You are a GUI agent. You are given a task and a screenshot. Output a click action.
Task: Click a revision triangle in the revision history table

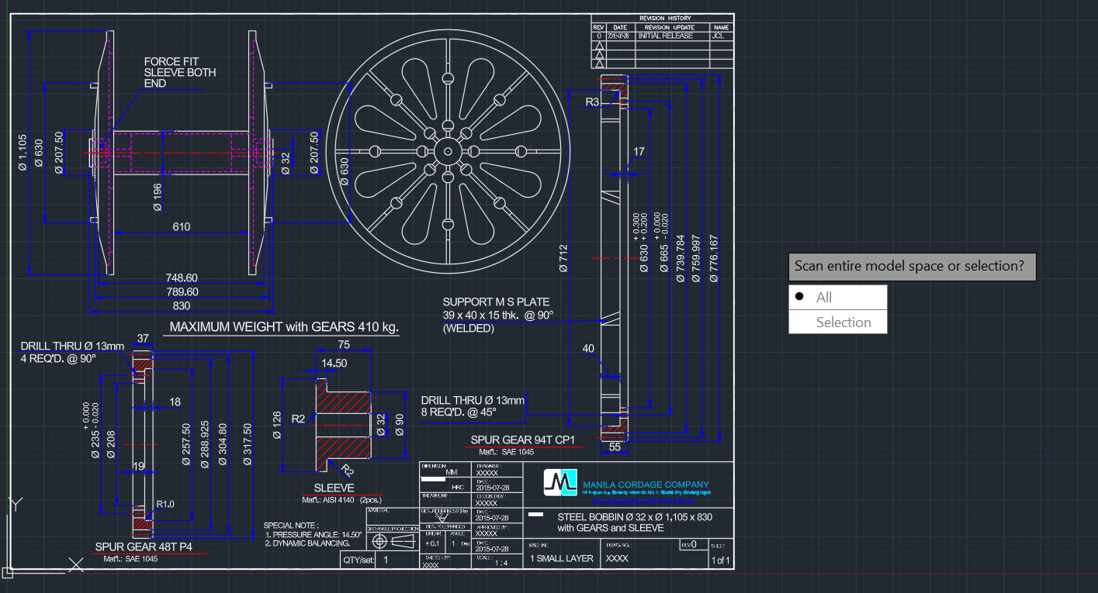(x=598, y=47)
